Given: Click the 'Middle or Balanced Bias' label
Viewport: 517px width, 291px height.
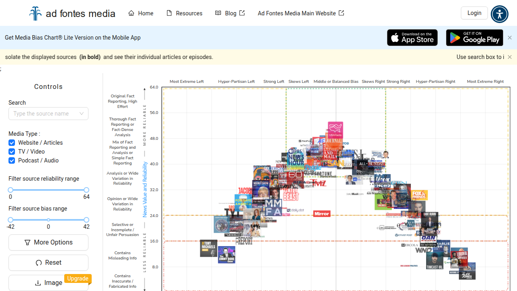Looking at the screenshot, I should pyautogui.click(x=336, y=82).
